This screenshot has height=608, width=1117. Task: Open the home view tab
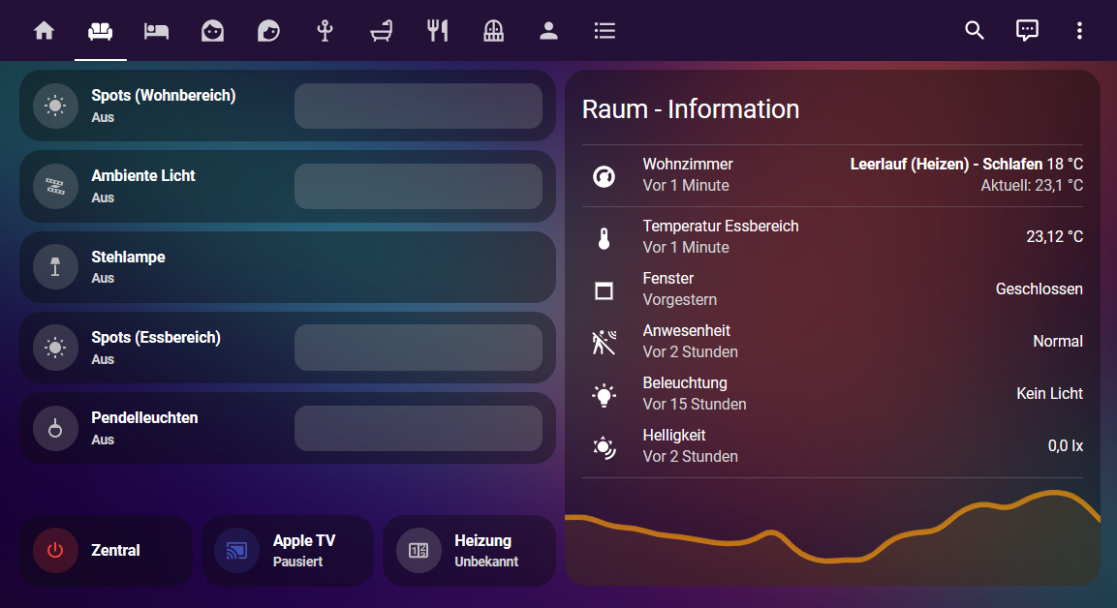coord(45,31)
